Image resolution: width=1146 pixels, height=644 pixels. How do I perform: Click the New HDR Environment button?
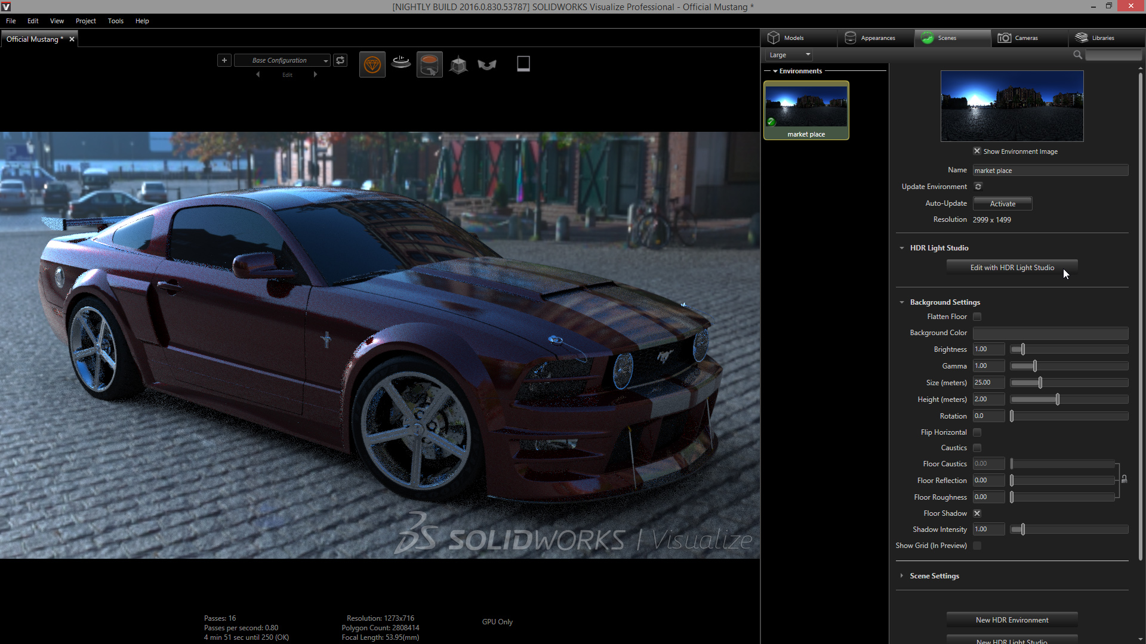coord(1012,620)
